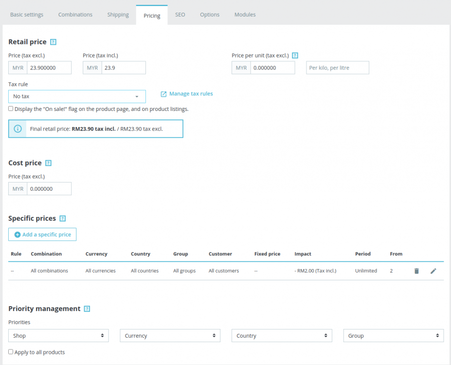Switch to the SEO tab
The image size is (451, 365).
(180, 15)
